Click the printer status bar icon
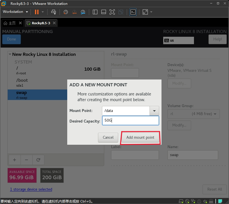The height and width of the screenshot is (204, 229). point(199,201)
